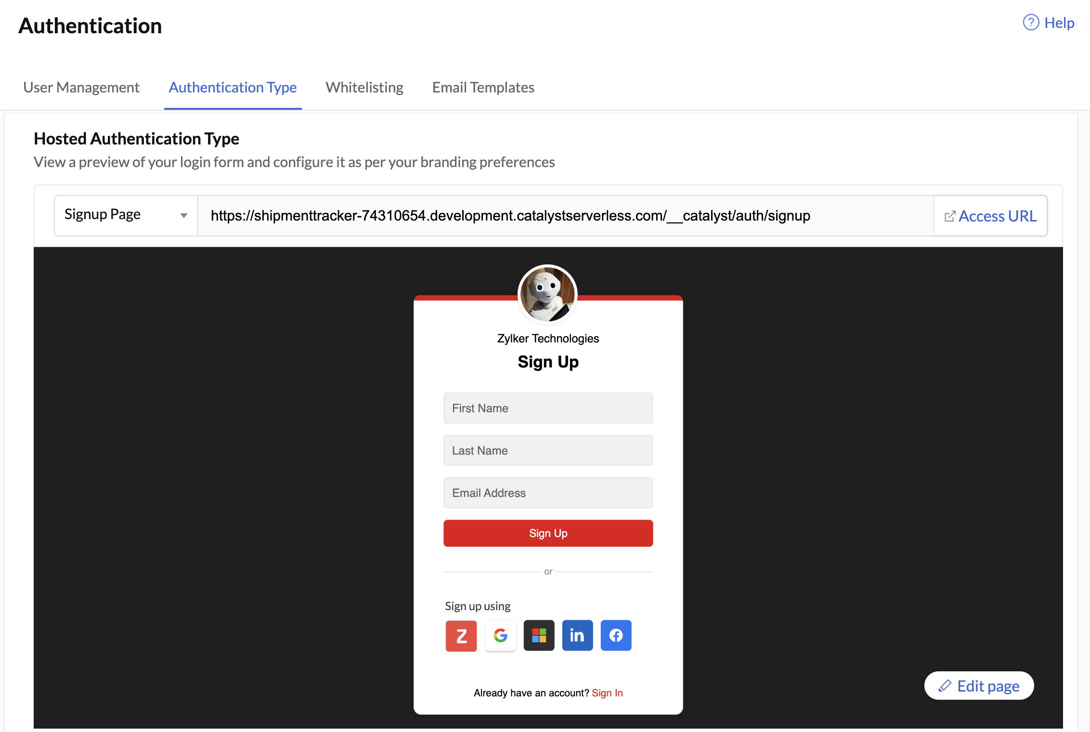Open the Email Templates tab

[x=483, y=87]
